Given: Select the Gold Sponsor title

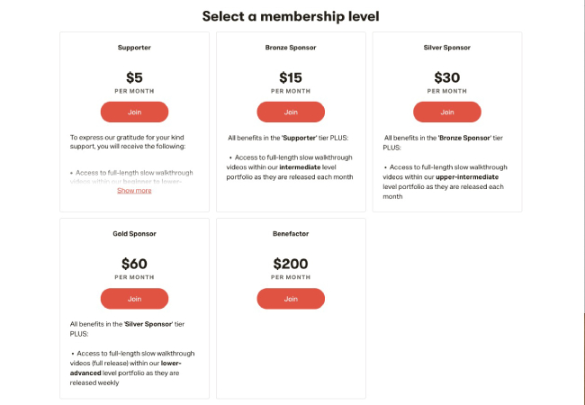Looking at the screenshot, I should [x=134, y=234].
